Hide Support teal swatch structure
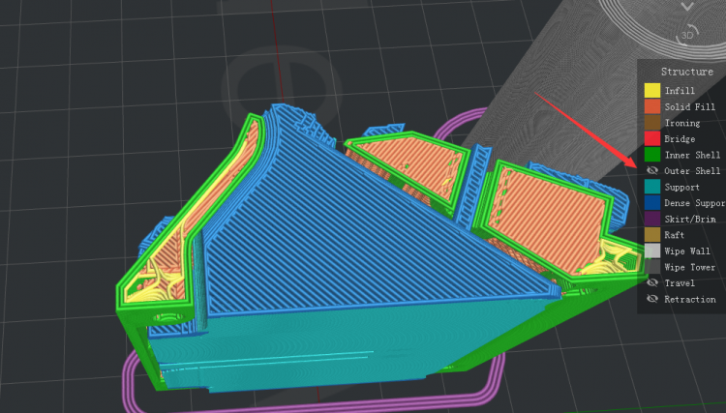Image resolution: width=726 pixels, height=413 pixels. tap(651, 187)
